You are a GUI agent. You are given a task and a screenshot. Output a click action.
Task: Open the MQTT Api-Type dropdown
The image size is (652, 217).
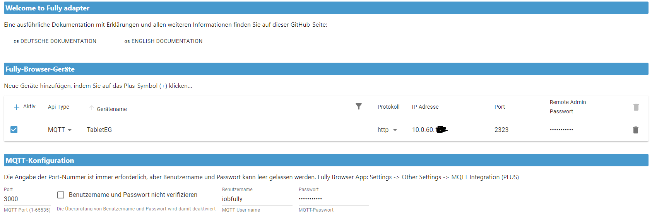click(x=61, y=130)
